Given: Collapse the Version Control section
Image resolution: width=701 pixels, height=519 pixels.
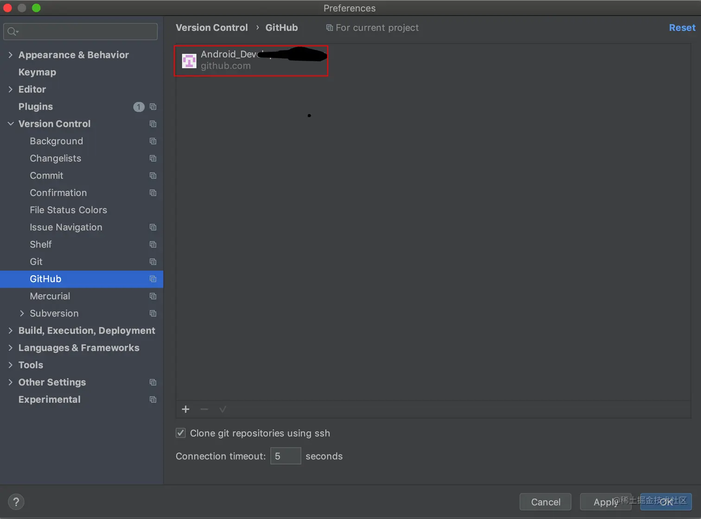Looking at the screenshot, I should [x=10, y=124].
